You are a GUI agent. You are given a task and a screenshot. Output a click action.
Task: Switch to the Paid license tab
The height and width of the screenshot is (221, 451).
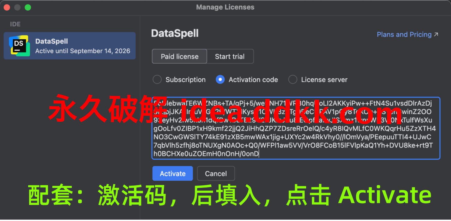coord(180,56)
